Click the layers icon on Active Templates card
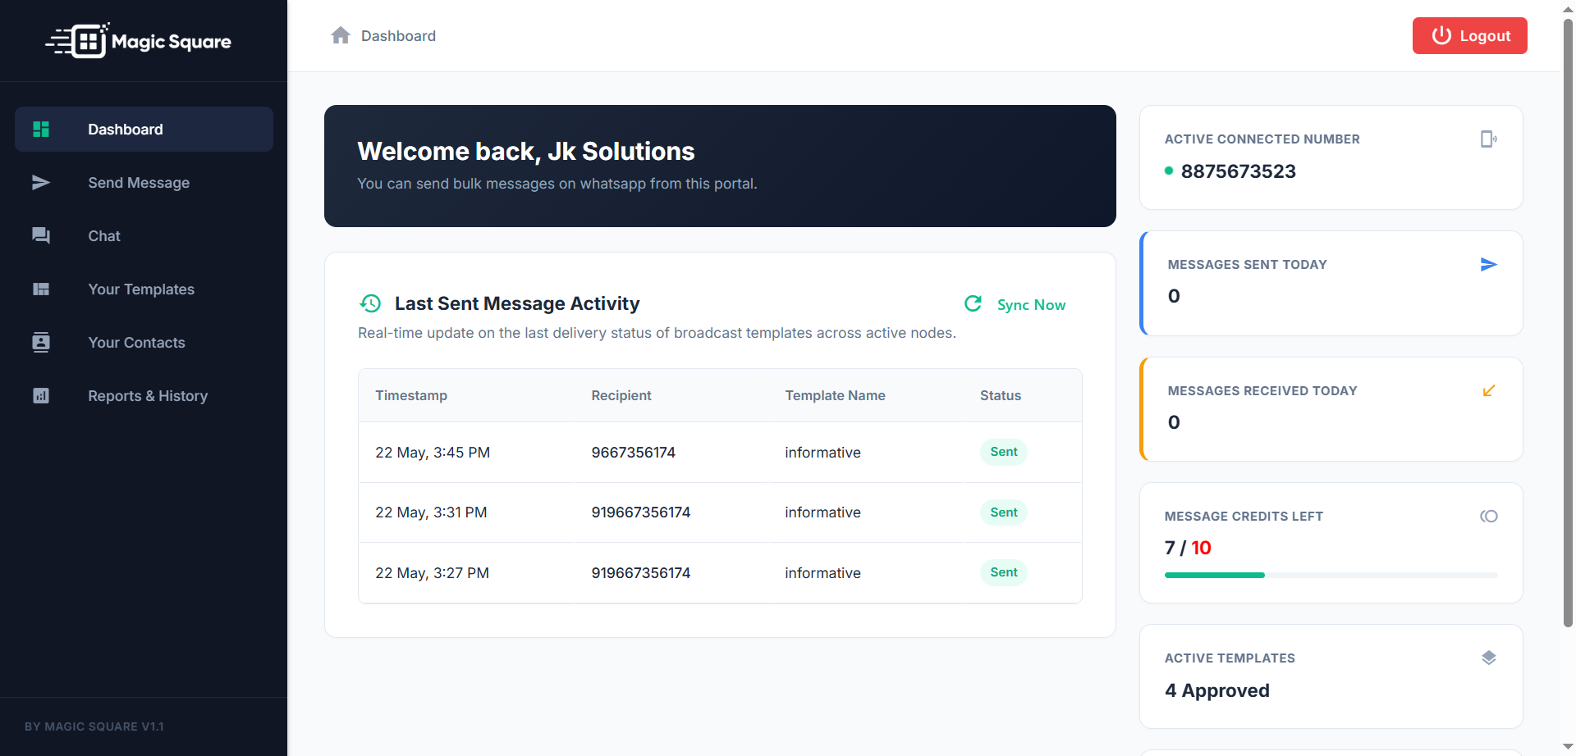Screen dimensions: 1576x756 pyautogui.click(x=1488, y=658)
